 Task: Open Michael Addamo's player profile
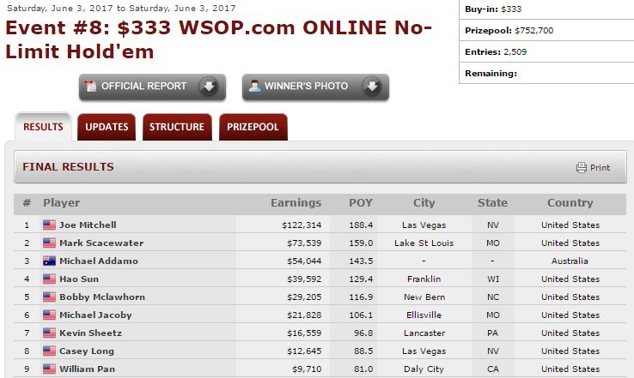coord(99,261)
